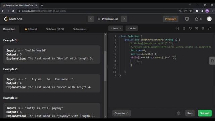Click code line 'int i=s.length()-1;'
Screen dimensions: 215x121
(x=144, y=54)
